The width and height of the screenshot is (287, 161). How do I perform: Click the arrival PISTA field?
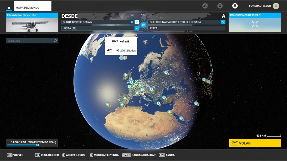[187, 28]
